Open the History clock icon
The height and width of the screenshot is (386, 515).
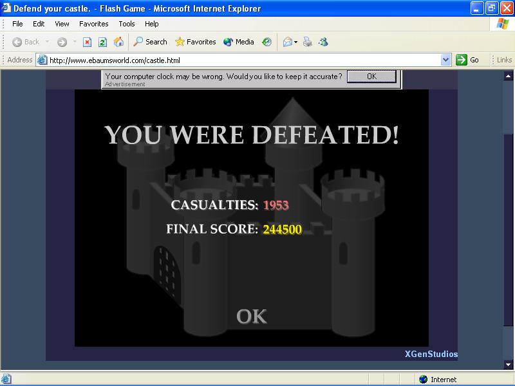pos(267,42)
